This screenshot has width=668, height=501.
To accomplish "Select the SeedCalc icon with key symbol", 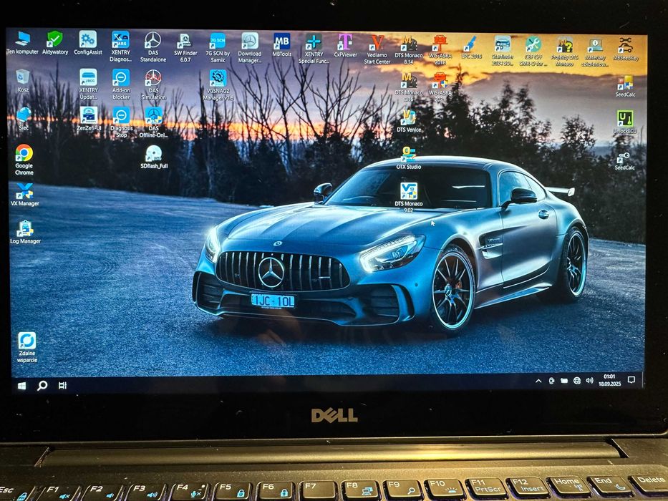I will [624, 160].
